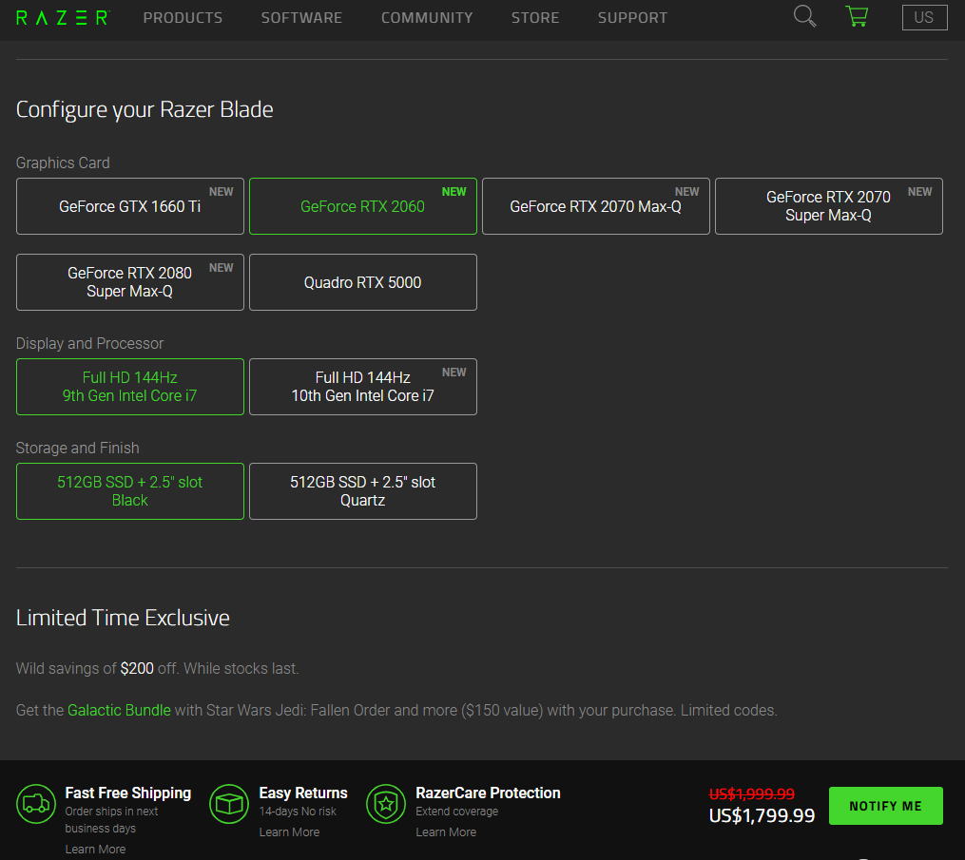The image size is (965, 860).
Task: Click the RazerCare shield star icon
Action: [385, 803]
